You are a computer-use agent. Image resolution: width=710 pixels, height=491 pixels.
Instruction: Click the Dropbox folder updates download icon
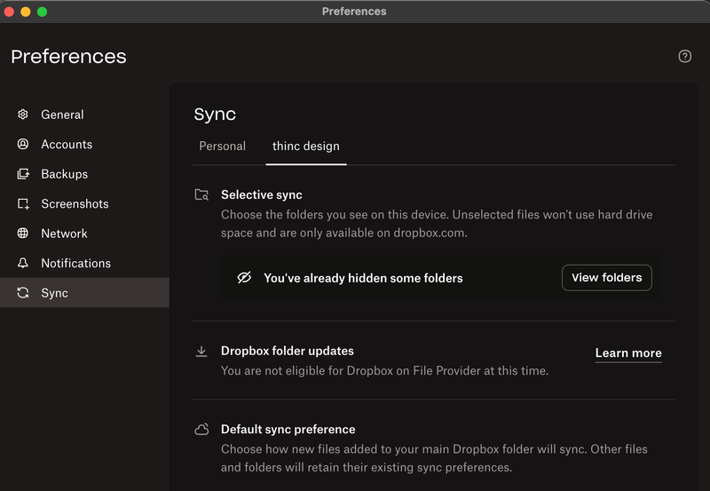[x=201, y=351]
